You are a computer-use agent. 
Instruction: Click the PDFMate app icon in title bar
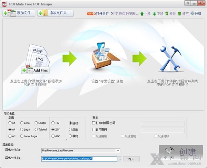pos(4,4)
